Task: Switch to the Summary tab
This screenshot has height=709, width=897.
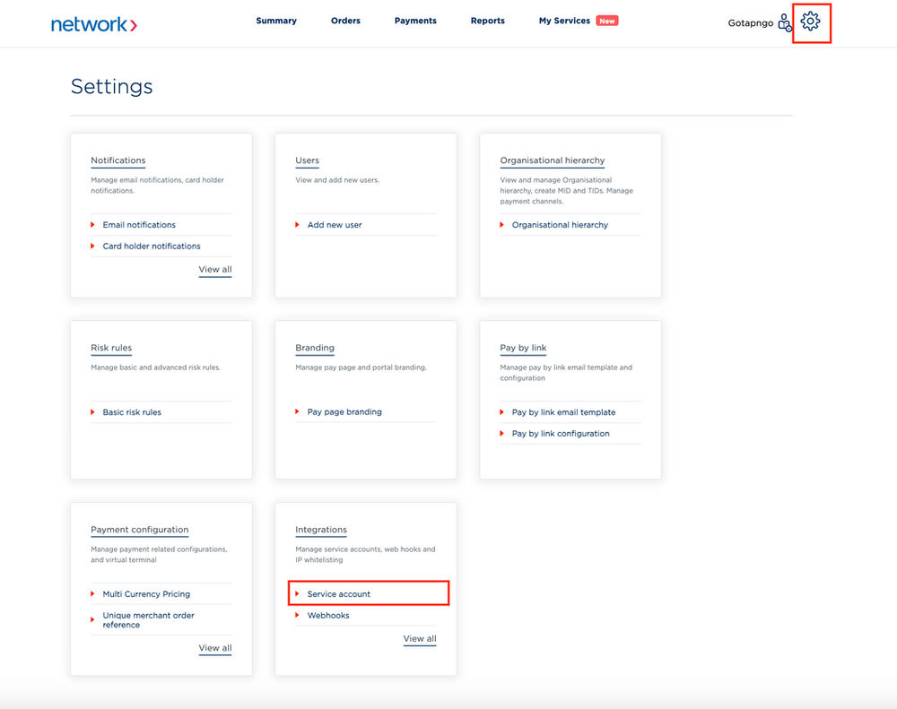Action: coord(276,20)
